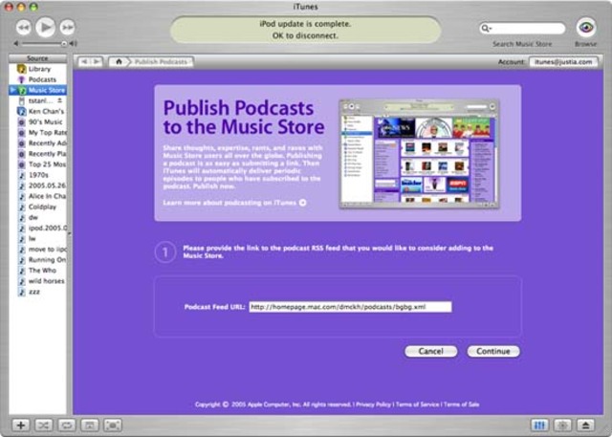Viewport: 612px width, 437px height.
Task: Toggle the video full screen button
Action: (x=113, y=426)
